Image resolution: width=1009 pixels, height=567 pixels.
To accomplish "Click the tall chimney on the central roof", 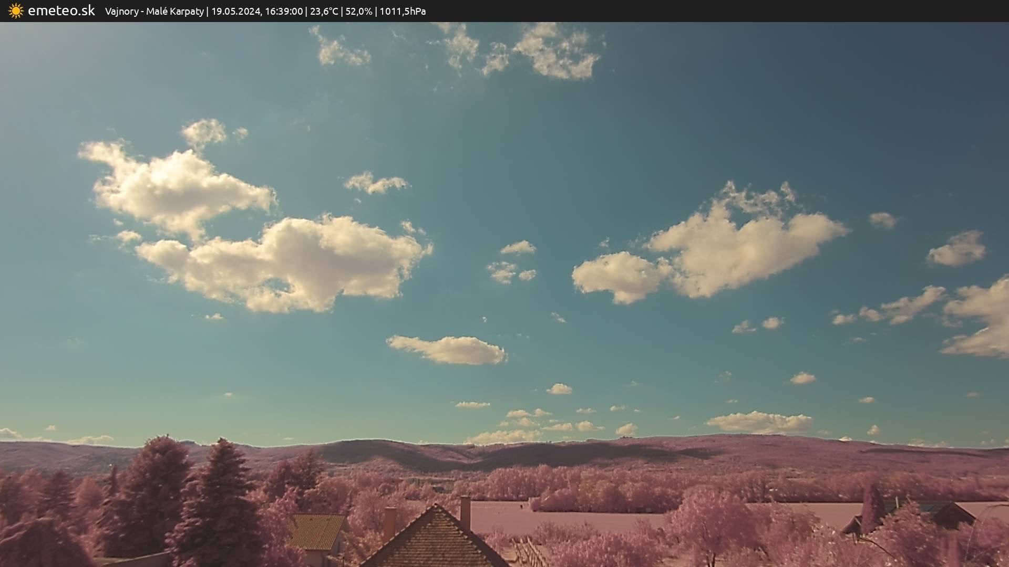I will point(465,512).
